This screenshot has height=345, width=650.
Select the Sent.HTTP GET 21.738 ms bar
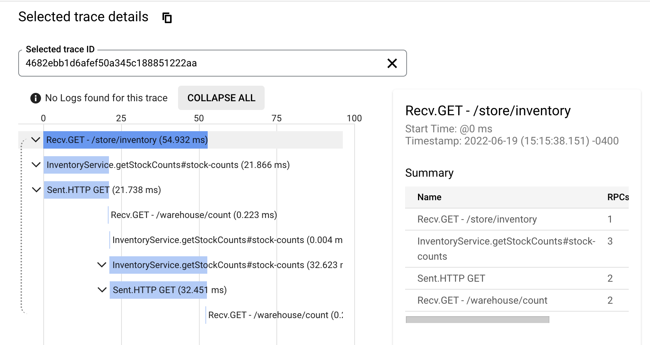click(76, 190)
